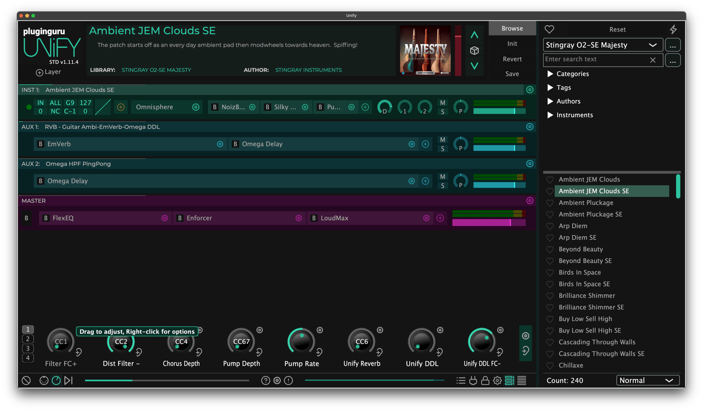
Task: Open the AUX 1 layer options circle icon
Action: click(x=530, y=127)
